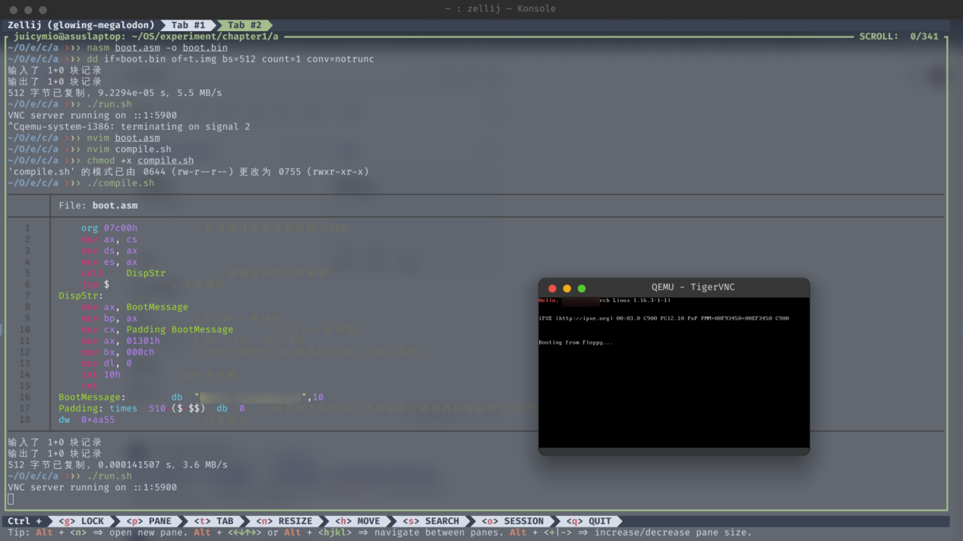Click the File: boot.asm header
This screenshot has width=963, height=541.
click(98, 206)
